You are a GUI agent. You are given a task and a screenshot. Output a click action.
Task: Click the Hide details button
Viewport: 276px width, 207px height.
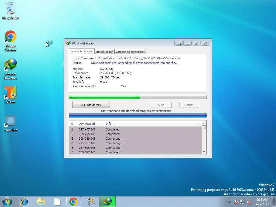[x=91, y=105]
